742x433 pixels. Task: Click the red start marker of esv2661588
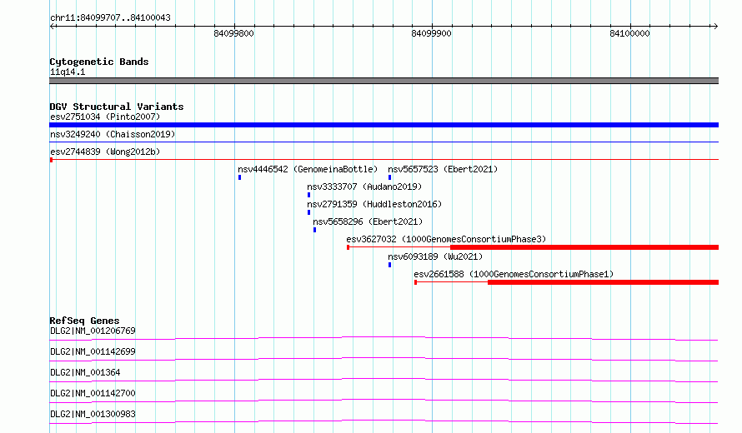(415, 282)
